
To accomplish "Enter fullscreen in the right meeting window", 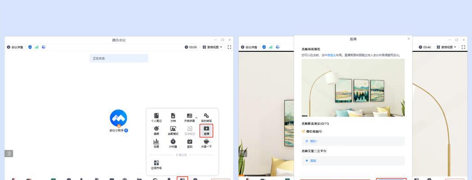I will [x=463, y=47].
